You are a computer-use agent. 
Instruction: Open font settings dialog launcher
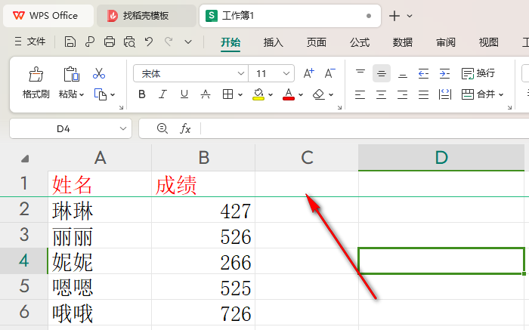(x=339, y=107)
